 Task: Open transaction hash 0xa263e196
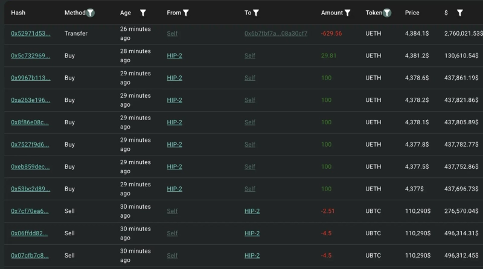pos(30,100)
